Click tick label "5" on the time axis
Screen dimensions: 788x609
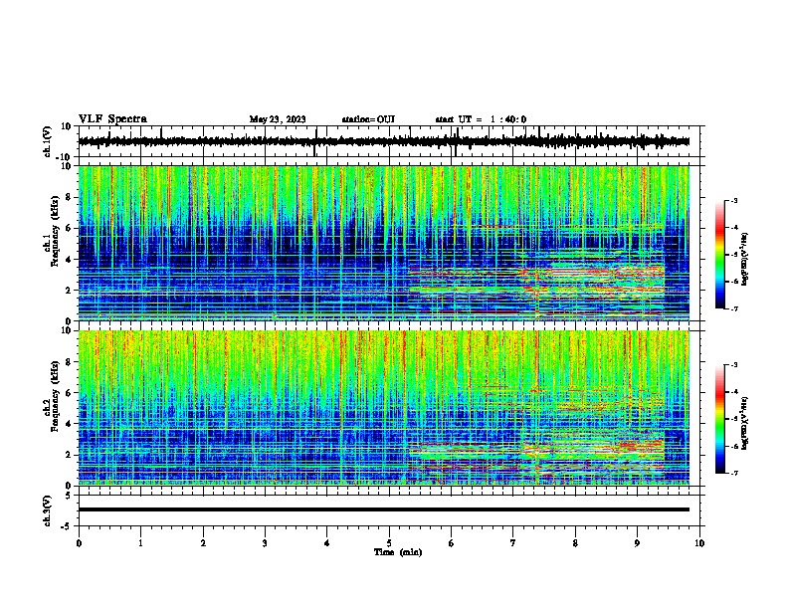[x=389, y=543]
